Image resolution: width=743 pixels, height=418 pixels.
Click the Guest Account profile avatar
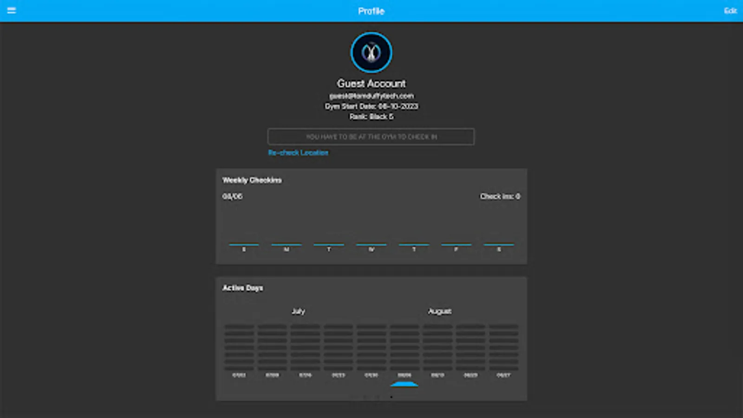coord(371,52)
